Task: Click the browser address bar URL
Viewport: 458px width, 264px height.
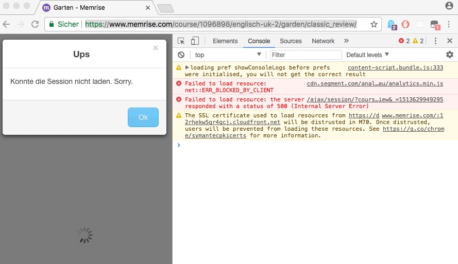Action: click(x=221, y=24)
